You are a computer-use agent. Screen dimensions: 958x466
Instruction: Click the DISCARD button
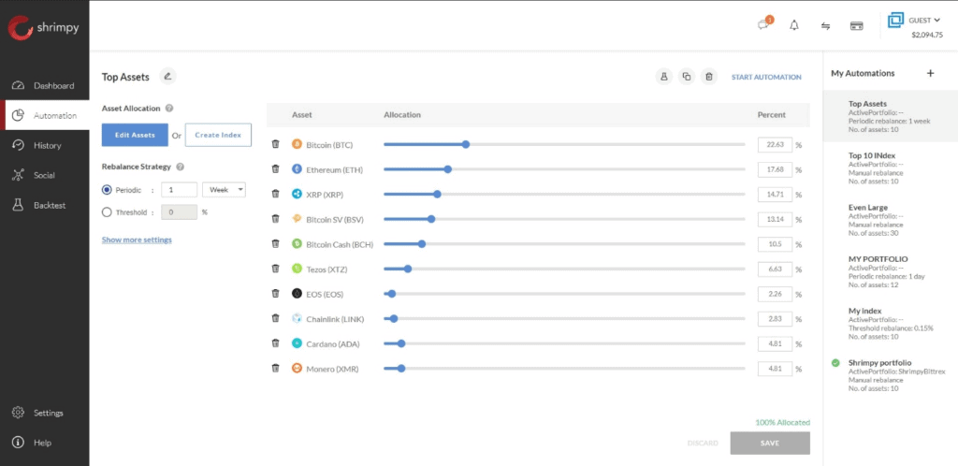point(703,444)
